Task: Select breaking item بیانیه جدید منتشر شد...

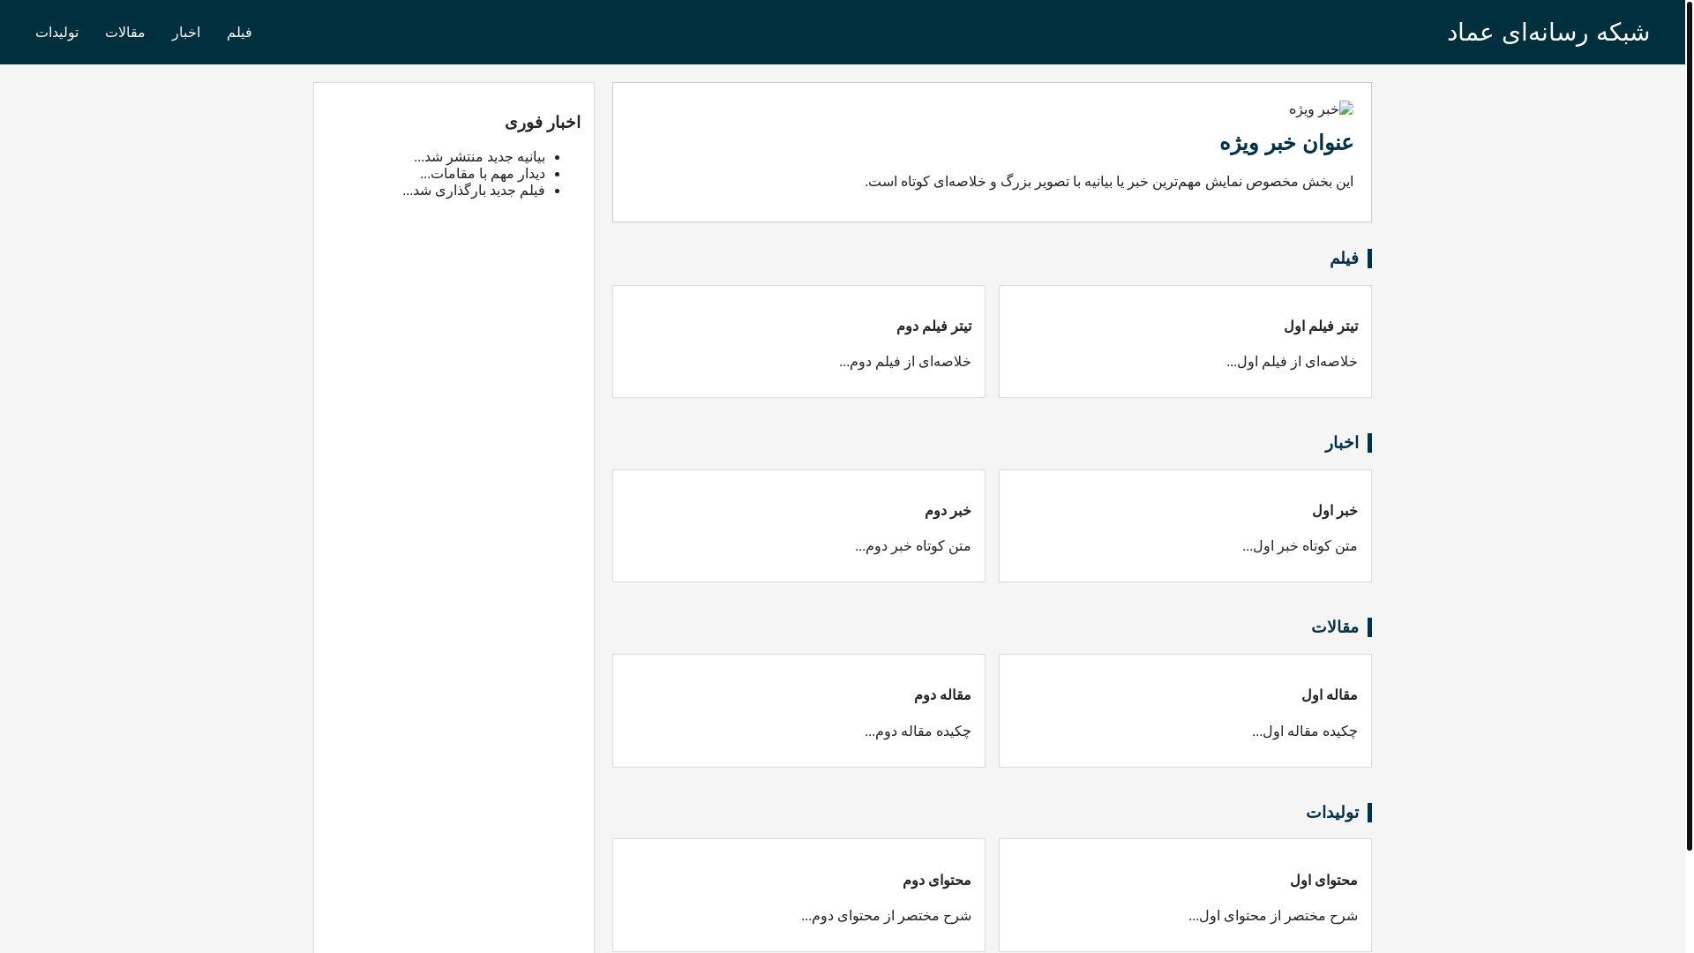Action: (x=479, y=157)
